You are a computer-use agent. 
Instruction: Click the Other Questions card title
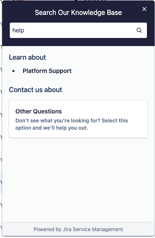click(x=39, y=111)
